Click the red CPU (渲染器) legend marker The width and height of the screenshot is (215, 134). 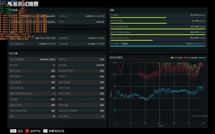point(185,58)
